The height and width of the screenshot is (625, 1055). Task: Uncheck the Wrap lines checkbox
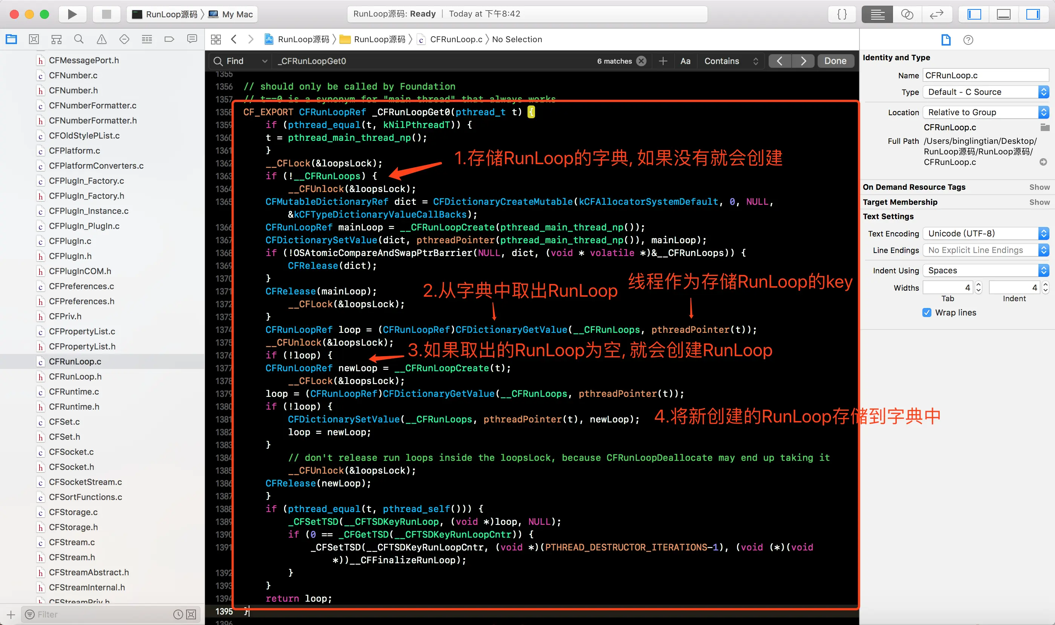click(x=927, y=312)
